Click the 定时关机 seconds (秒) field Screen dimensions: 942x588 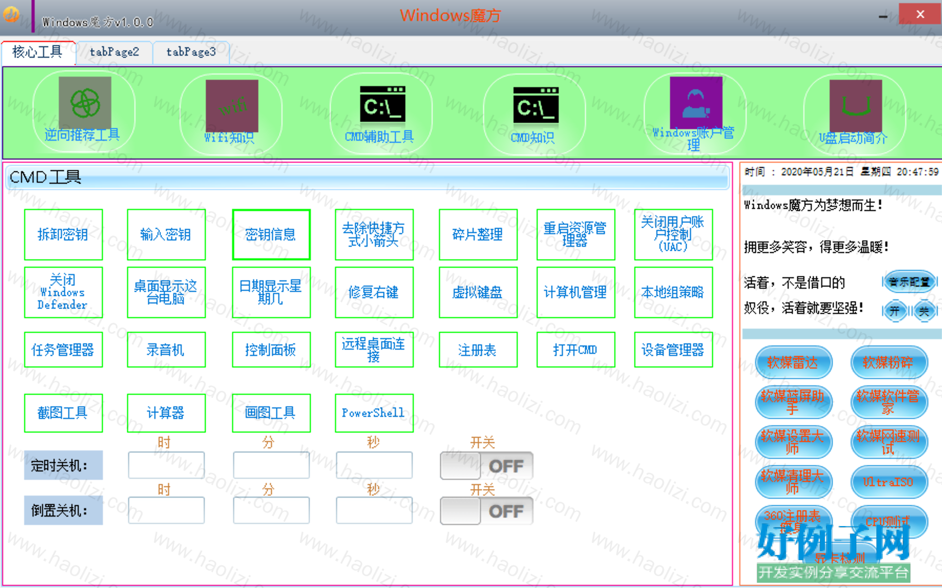point(374,465)
